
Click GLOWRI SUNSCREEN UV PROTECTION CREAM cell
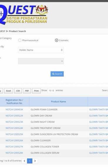click(x=54, y=134)
